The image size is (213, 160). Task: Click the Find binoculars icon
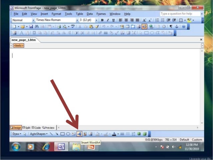(x=37, y=26)
